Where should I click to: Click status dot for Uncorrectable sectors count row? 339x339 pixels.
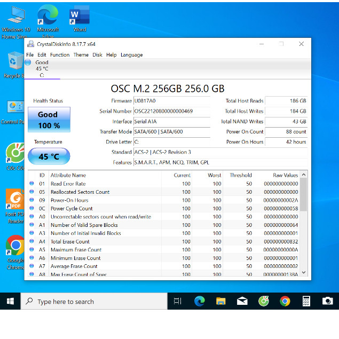tap(31, 216)
